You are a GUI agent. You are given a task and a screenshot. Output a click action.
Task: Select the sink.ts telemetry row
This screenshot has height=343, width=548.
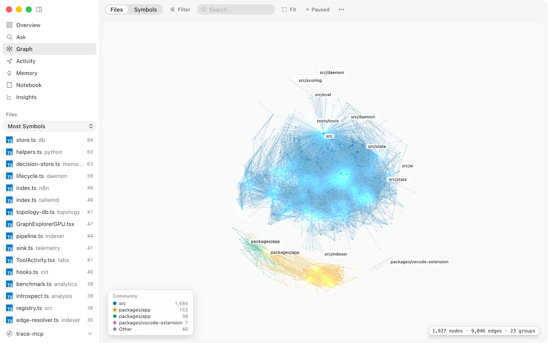coord(50,248)
